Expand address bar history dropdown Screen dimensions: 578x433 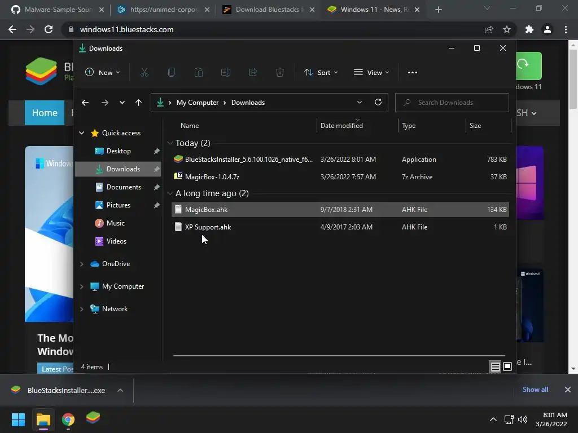point(360,103)
